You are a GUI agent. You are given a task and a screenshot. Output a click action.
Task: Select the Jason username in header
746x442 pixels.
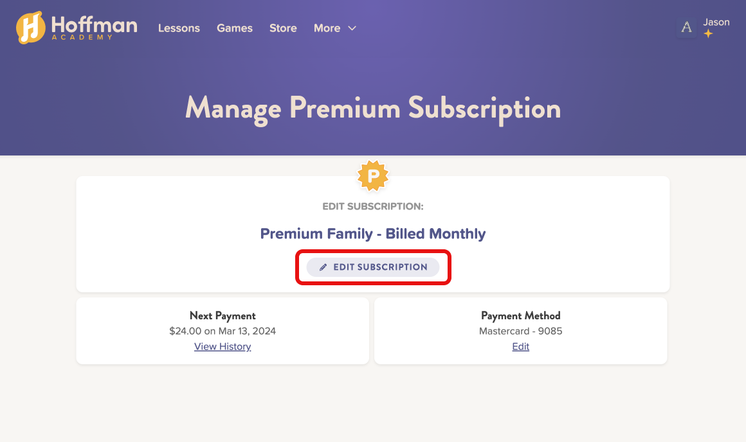[716, 22]
